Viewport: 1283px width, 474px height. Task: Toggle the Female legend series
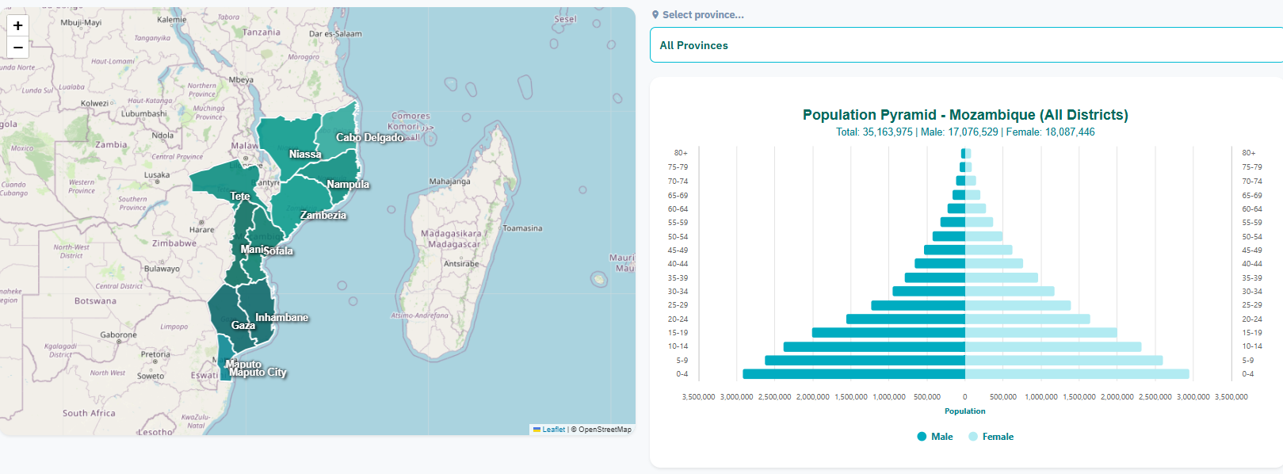click(x=991, y=437)
